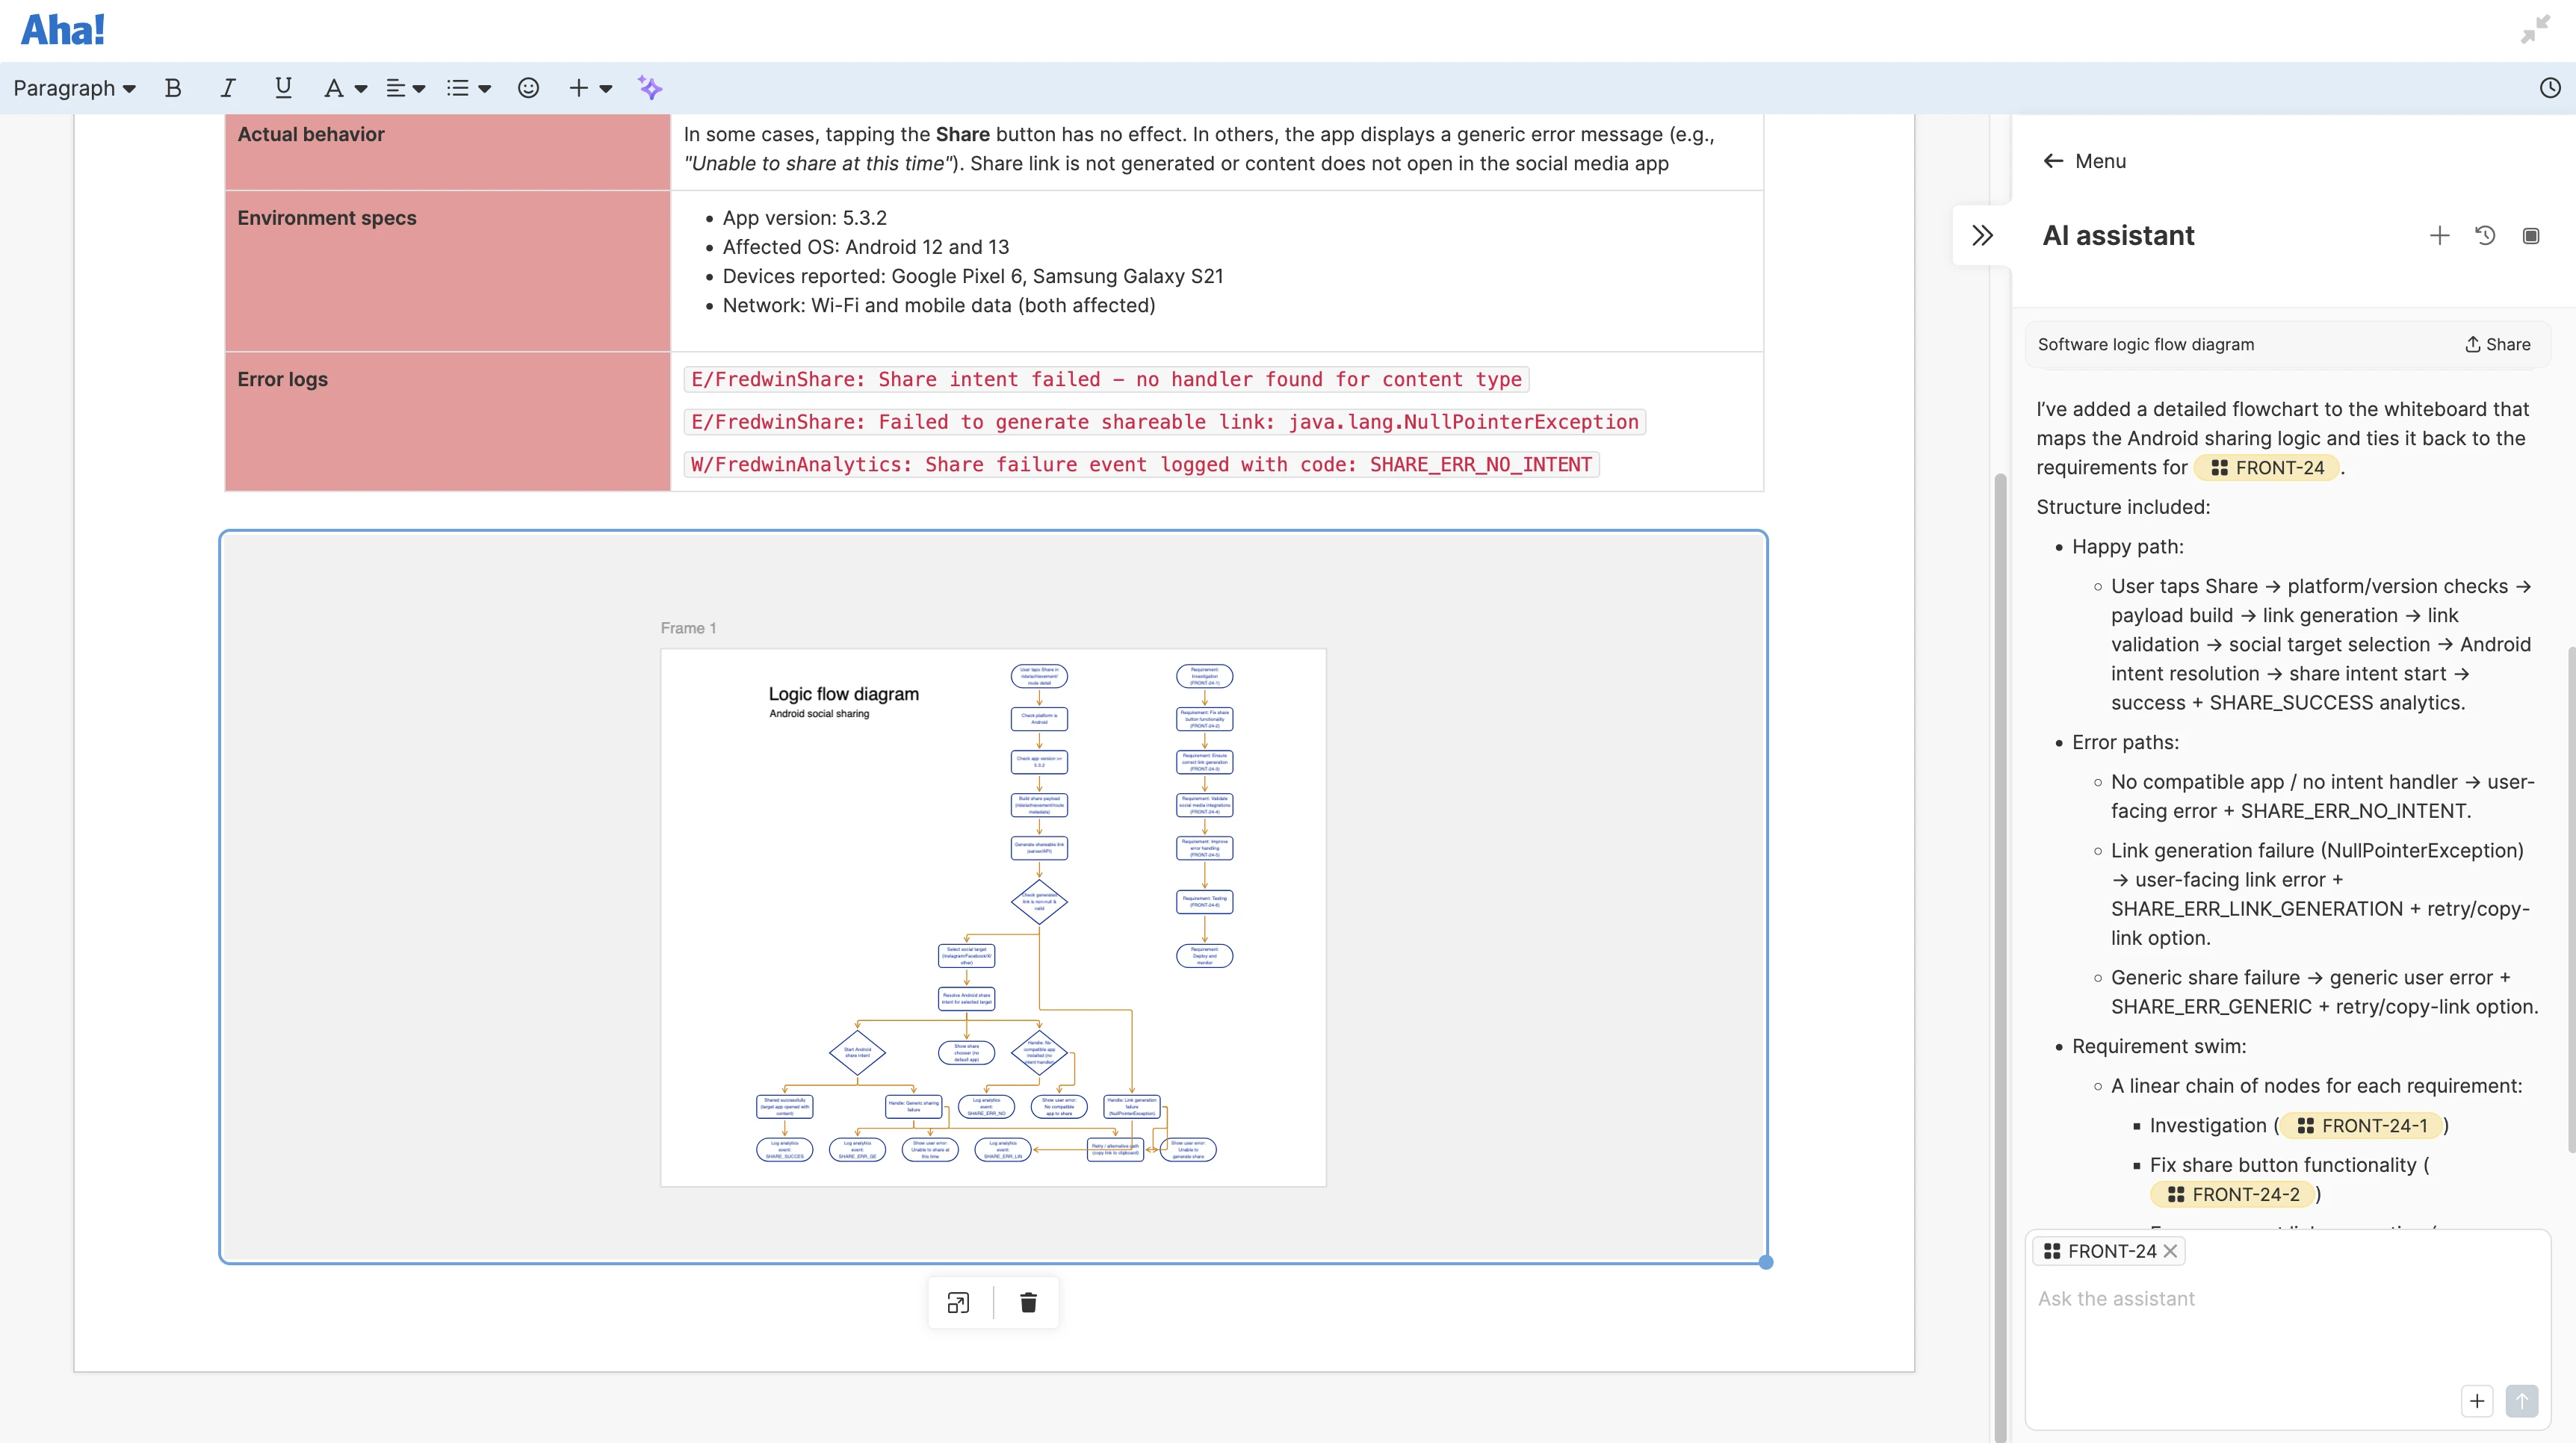Click the Ask the assistant input field
The width and height of the screenshot is (2576, 1443).
click(2116, 1298)
